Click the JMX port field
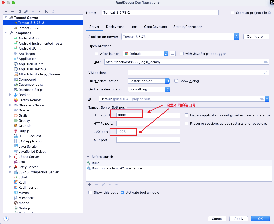Screen dimensions: 274x224 [148, 132]
